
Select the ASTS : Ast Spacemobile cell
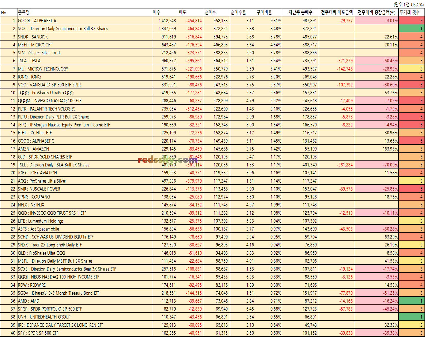pyautogui.click(x=85, y=229)
